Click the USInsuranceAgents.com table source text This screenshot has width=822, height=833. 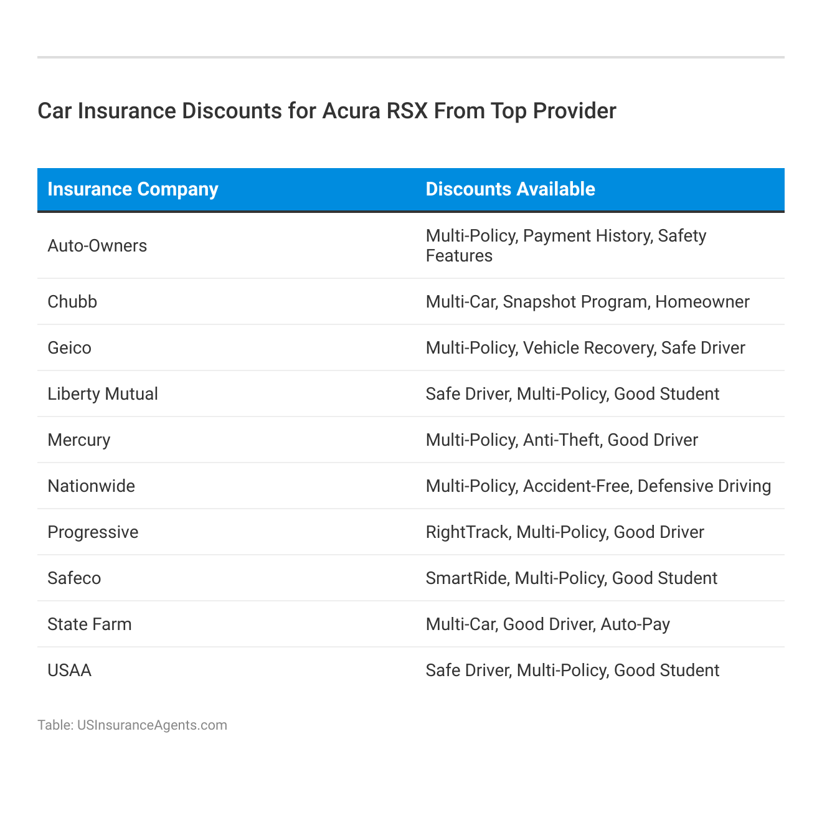[x=132, y=725]
